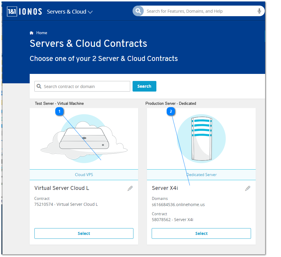Click the blue Search button
This screenshot has height=257, width=281.
(x=144, y=86)
